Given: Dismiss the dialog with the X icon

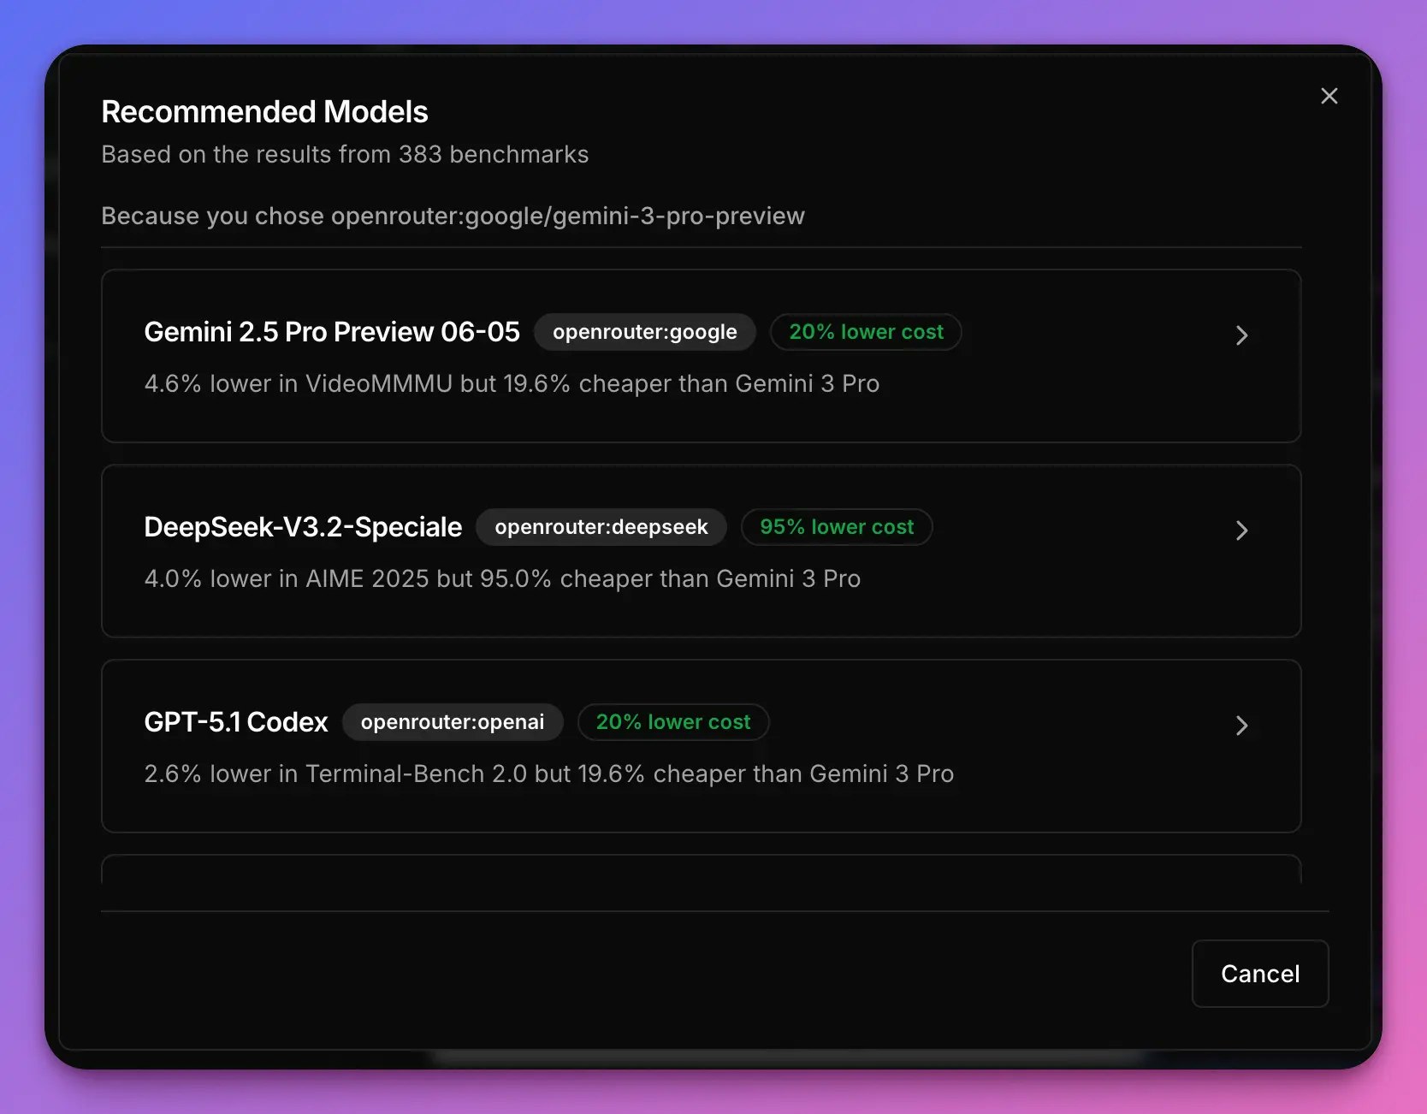Looking at the screenshot, I should [1329, 96].
